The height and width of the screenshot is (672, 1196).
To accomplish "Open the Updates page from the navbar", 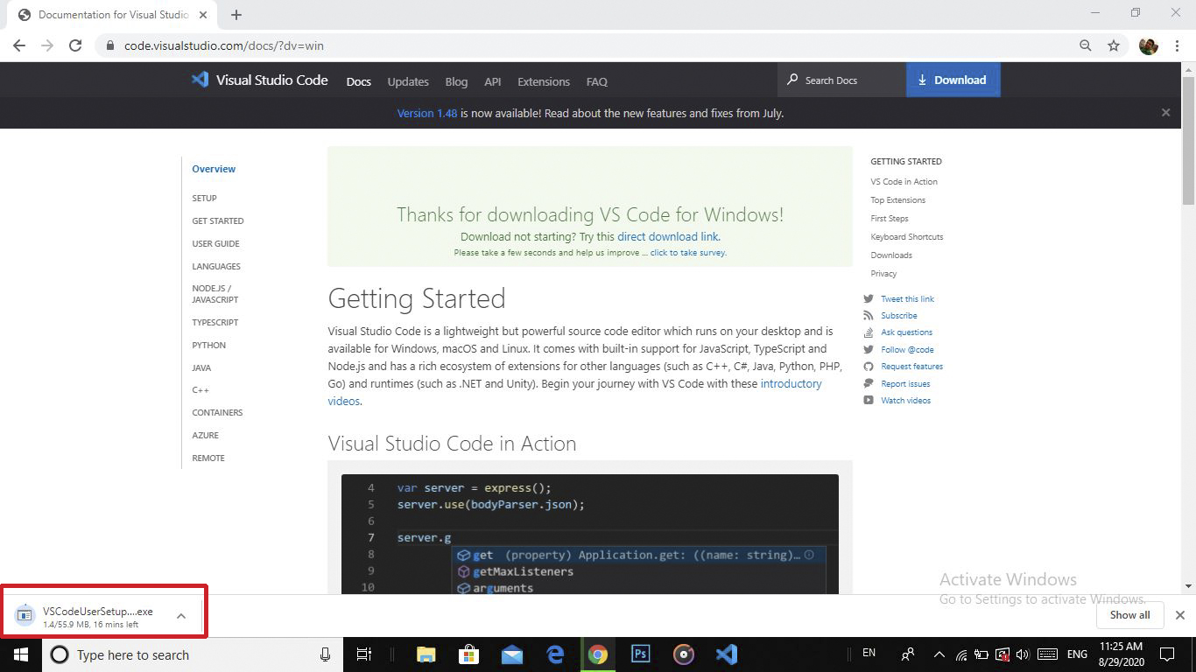I will (408, 81).
